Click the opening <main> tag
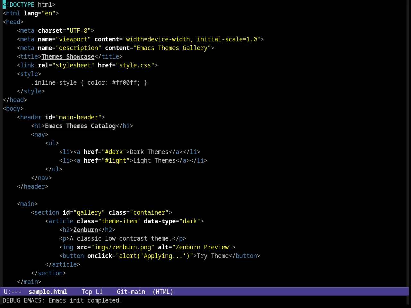 [27, 204]
